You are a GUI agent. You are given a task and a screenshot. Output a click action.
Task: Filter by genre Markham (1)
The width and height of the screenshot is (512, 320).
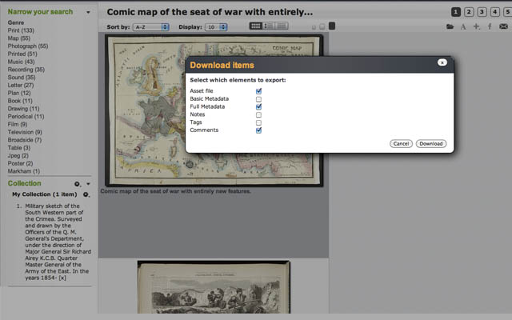pyautogui.click(x=23, y=171)
